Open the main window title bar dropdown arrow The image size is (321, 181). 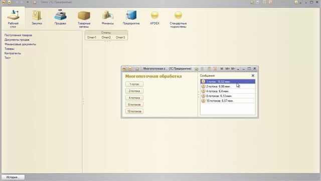click(28, 2)
